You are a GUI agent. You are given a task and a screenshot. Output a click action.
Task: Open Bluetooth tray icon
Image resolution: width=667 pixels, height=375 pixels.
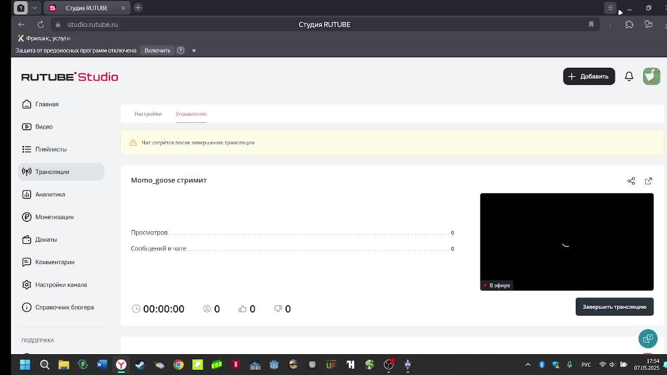(542, 365)
